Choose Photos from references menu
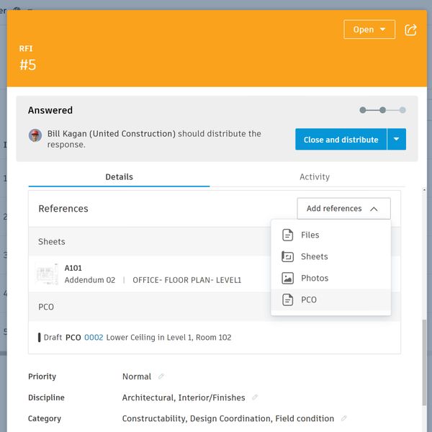Image resolution: width=432 pixels, height=432 pixels. coord(315,278)
